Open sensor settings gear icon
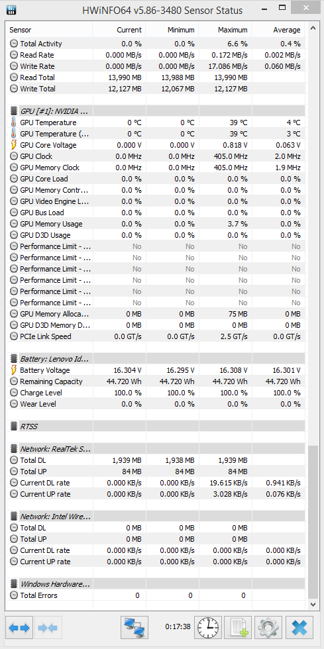The width and height of the screenshot is (324, 649). [x=268, y=628]
